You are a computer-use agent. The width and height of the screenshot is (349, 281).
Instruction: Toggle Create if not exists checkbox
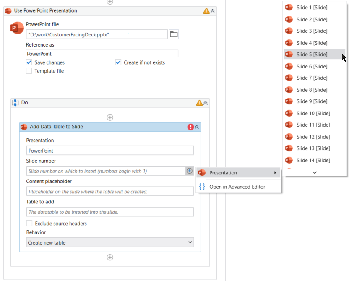(118, 62)
